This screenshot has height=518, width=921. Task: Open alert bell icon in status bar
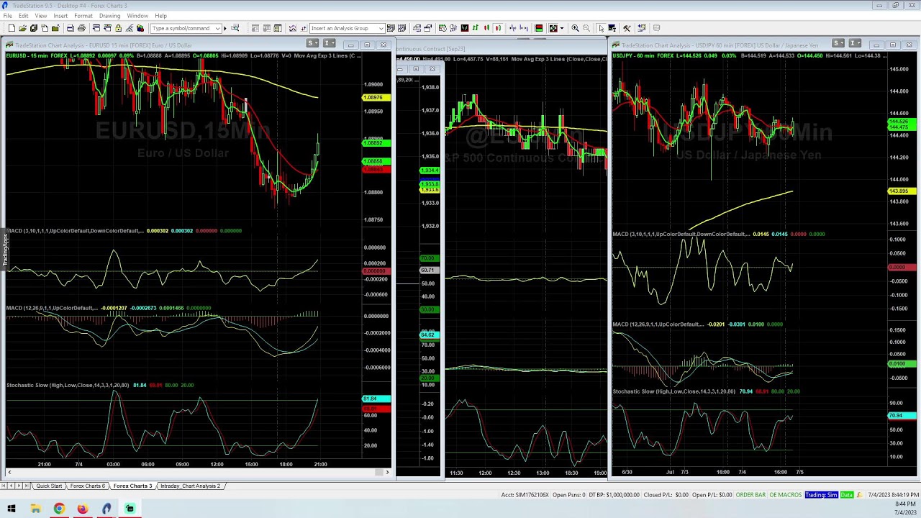pos(861,495)
